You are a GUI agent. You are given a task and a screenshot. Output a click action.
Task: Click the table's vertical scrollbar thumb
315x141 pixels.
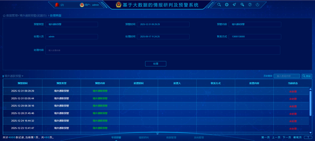pos(310,103)
